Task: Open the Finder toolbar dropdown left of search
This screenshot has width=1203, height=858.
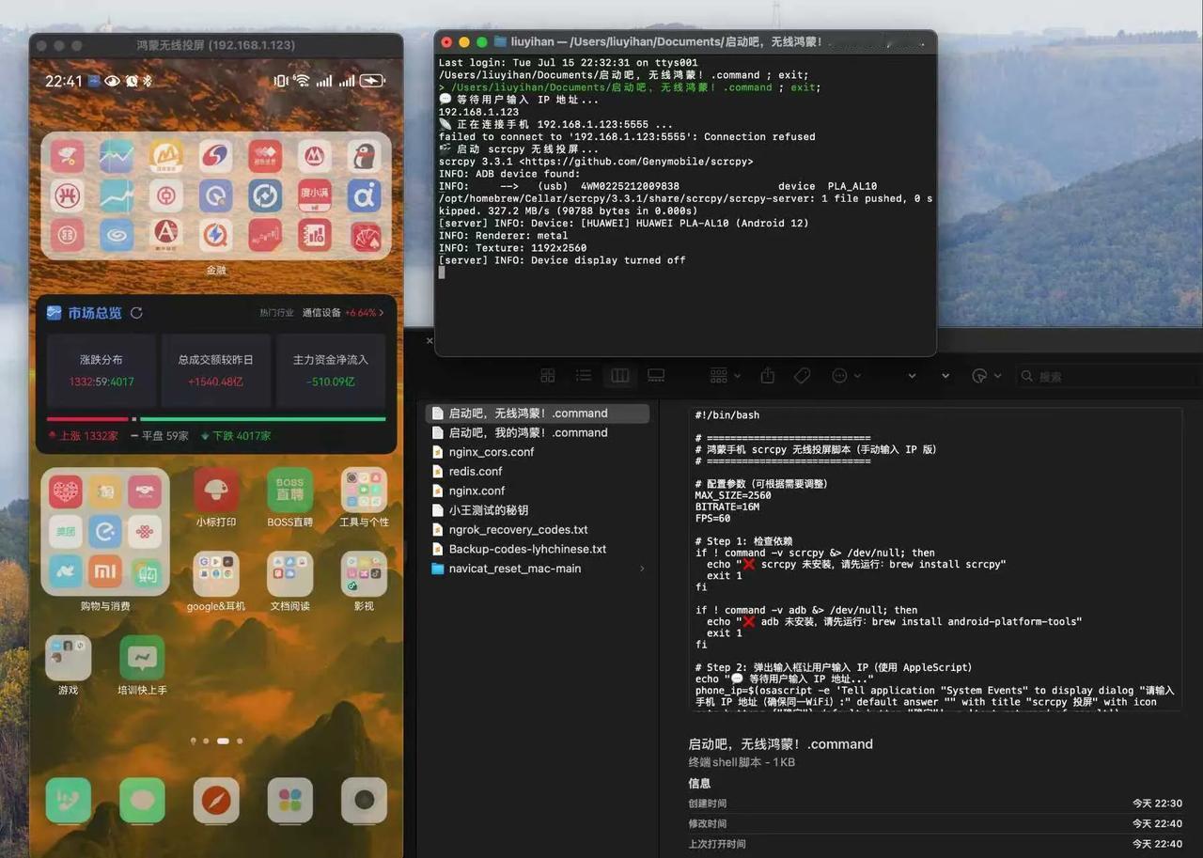Action: point(985,376)
